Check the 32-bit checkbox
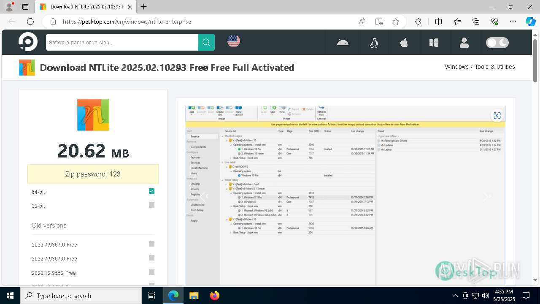 coord(151,205)
